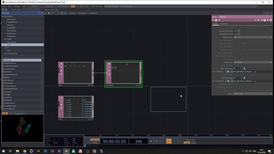Toggle viewer flag on select1 node
Image resolution: width=274 pixels, height=154 pixels.
pyautogui.click(x=109, y=64)
